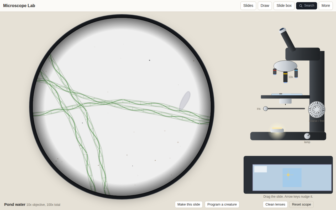Select the blue-banded objective lens

pos(296,73)
